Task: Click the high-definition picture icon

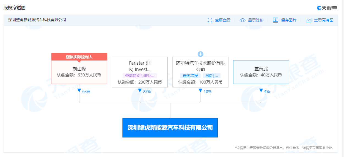Action: [309, 20]
